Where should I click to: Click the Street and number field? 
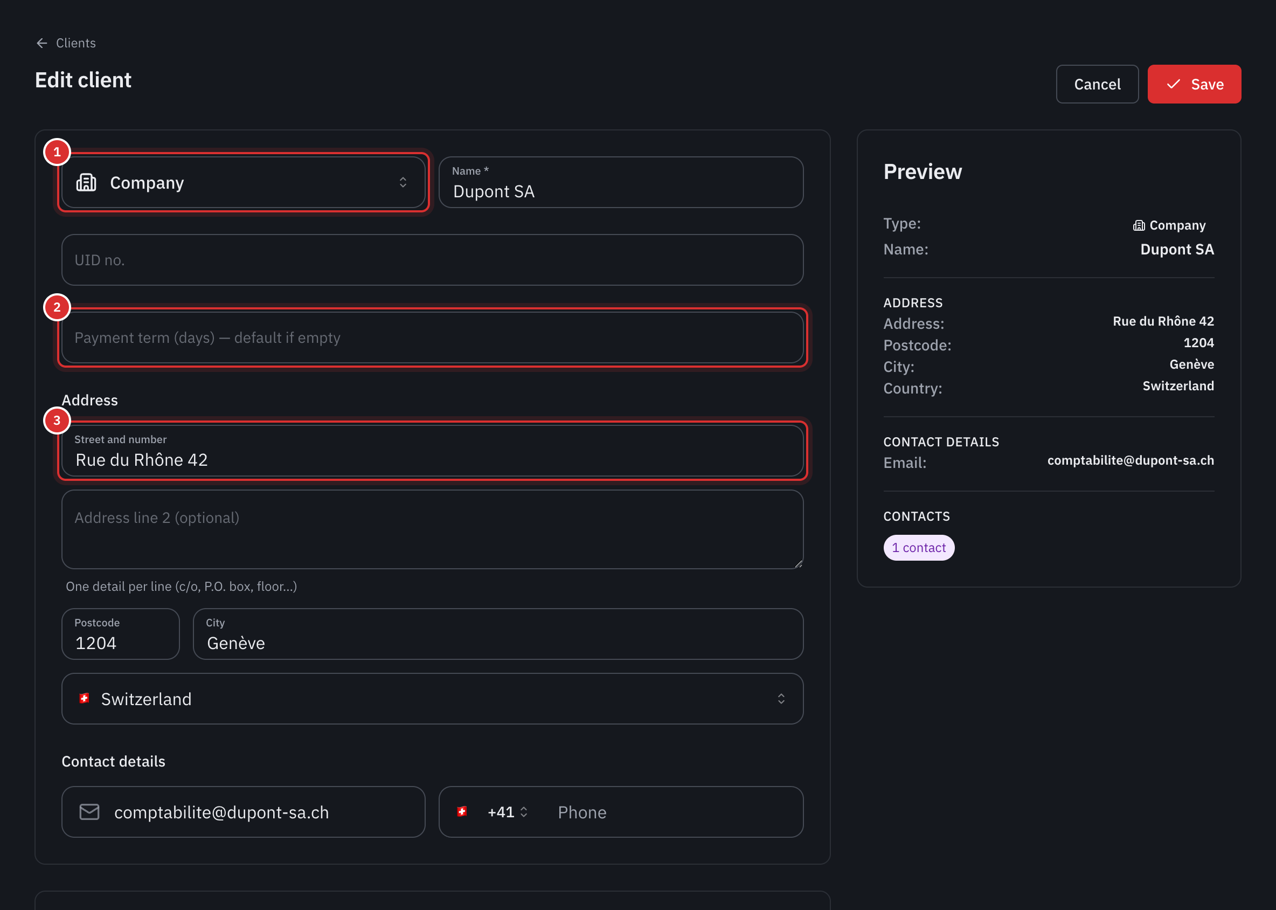coord(433,451)
